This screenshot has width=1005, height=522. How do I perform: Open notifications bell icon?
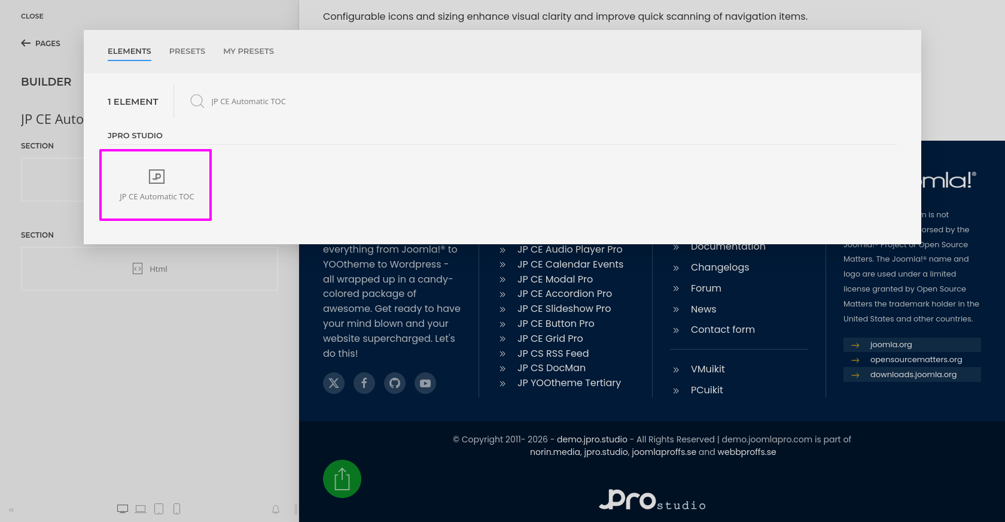[276, 509]
